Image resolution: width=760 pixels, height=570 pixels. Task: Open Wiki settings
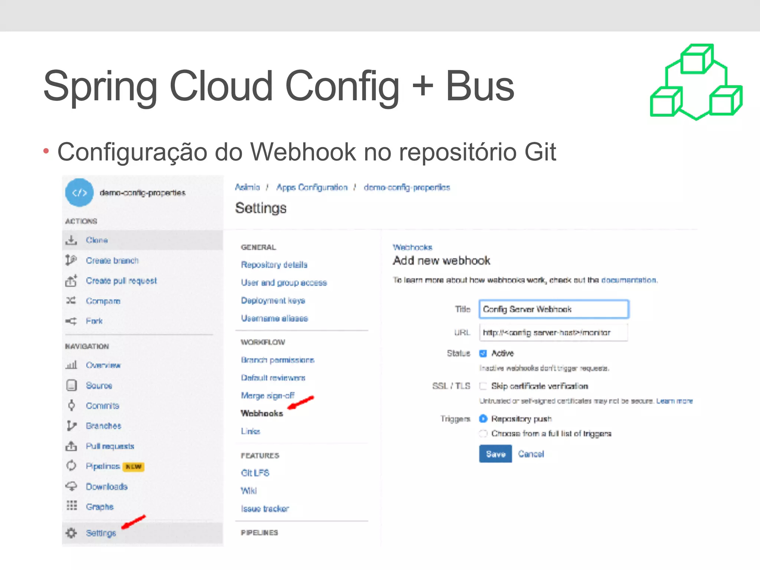click(249, 491)
